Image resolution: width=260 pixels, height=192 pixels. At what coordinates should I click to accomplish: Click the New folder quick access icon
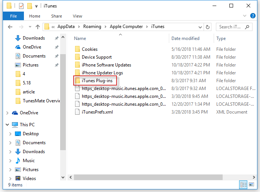(x=30, y=6)
